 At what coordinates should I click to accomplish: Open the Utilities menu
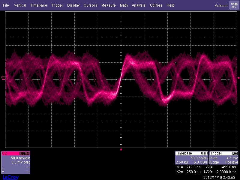(156, 5)
